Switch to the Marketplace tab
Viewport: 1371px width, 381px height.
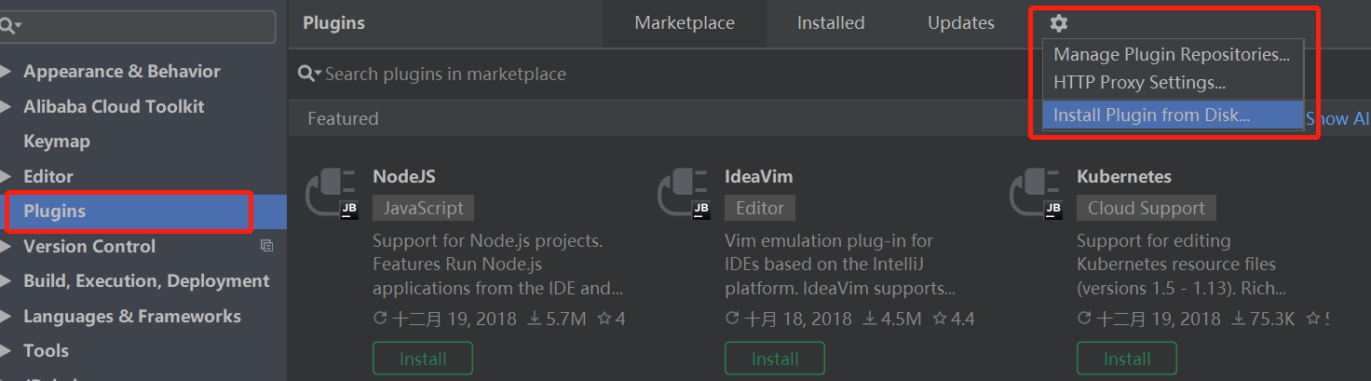click(685, 23)
